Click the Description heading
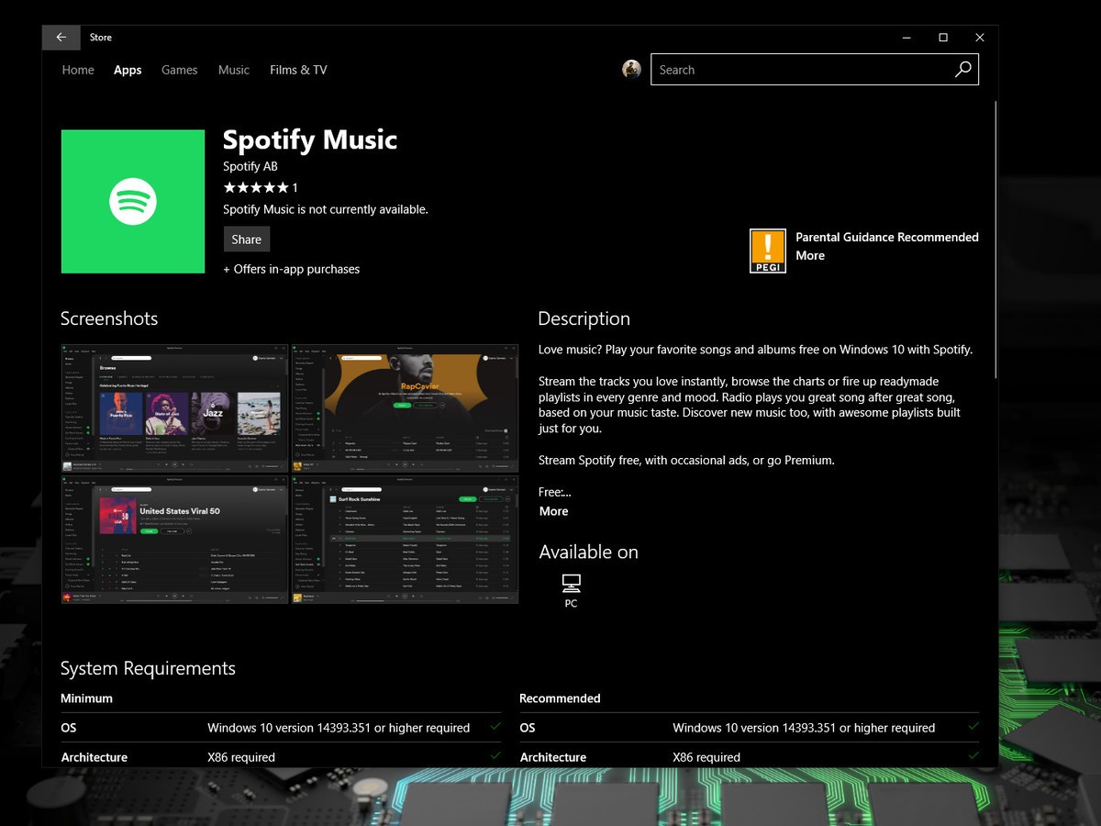 [584, 318]
